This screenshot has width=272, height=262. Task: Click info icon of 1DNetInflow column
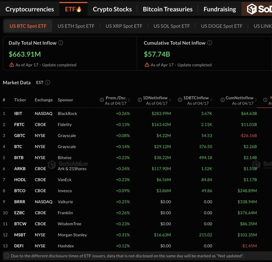click(x=140, y=100)
